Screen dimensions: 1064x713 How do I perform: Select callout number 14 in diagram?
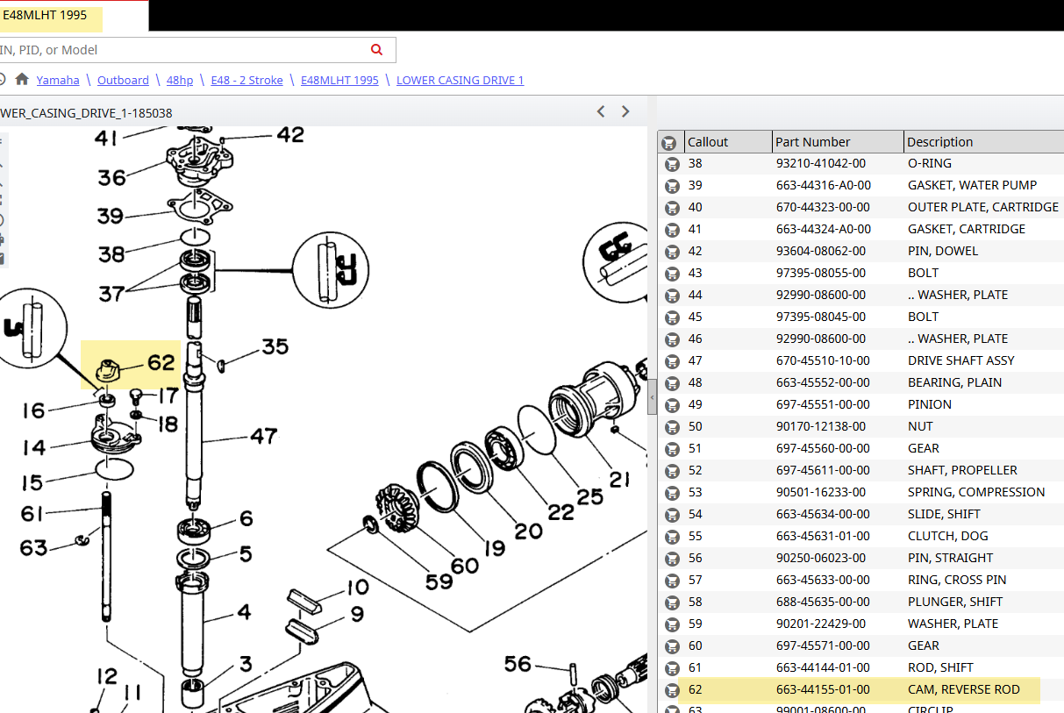point(33,447)
